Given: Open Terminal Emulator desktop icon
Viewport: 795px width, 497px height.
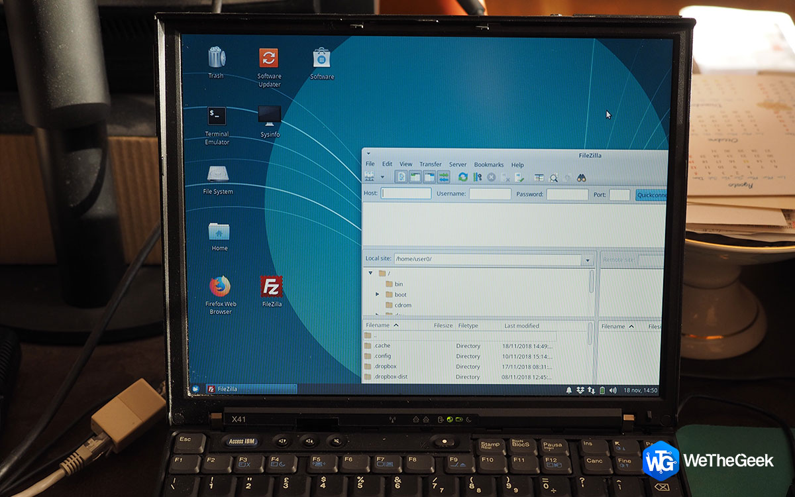Looking at the screenshot, I should coord(217,125).
